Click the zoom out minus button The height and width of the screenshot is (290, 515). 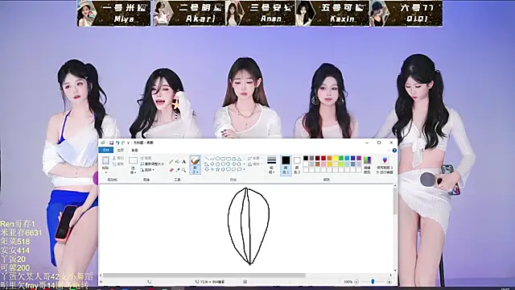tap(356, 282)
